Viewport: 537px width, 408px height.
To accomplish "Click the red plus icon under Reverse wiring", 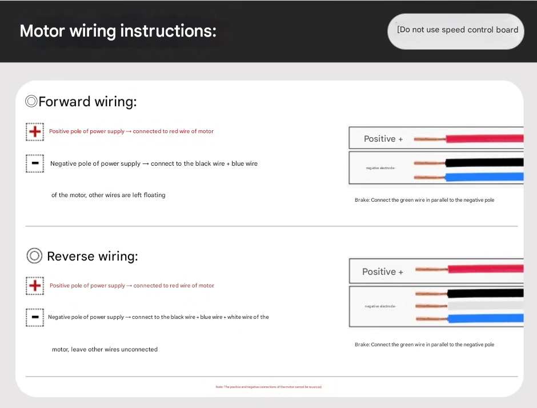I will pyautogui.click(x=35, y=286).
